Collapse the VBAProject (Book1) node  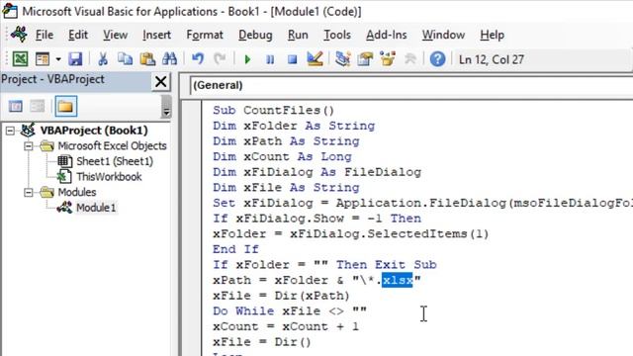10,131
